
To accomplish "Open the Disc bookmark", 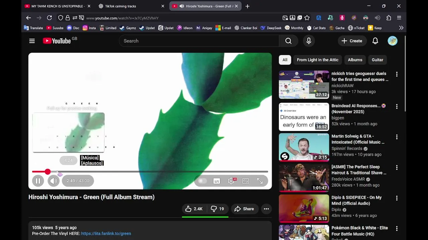I will tap(73, 28).
